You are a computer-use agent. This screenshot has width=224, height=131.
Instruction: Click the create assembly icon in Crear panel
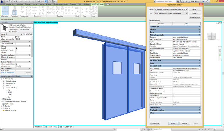click(91, 8)
